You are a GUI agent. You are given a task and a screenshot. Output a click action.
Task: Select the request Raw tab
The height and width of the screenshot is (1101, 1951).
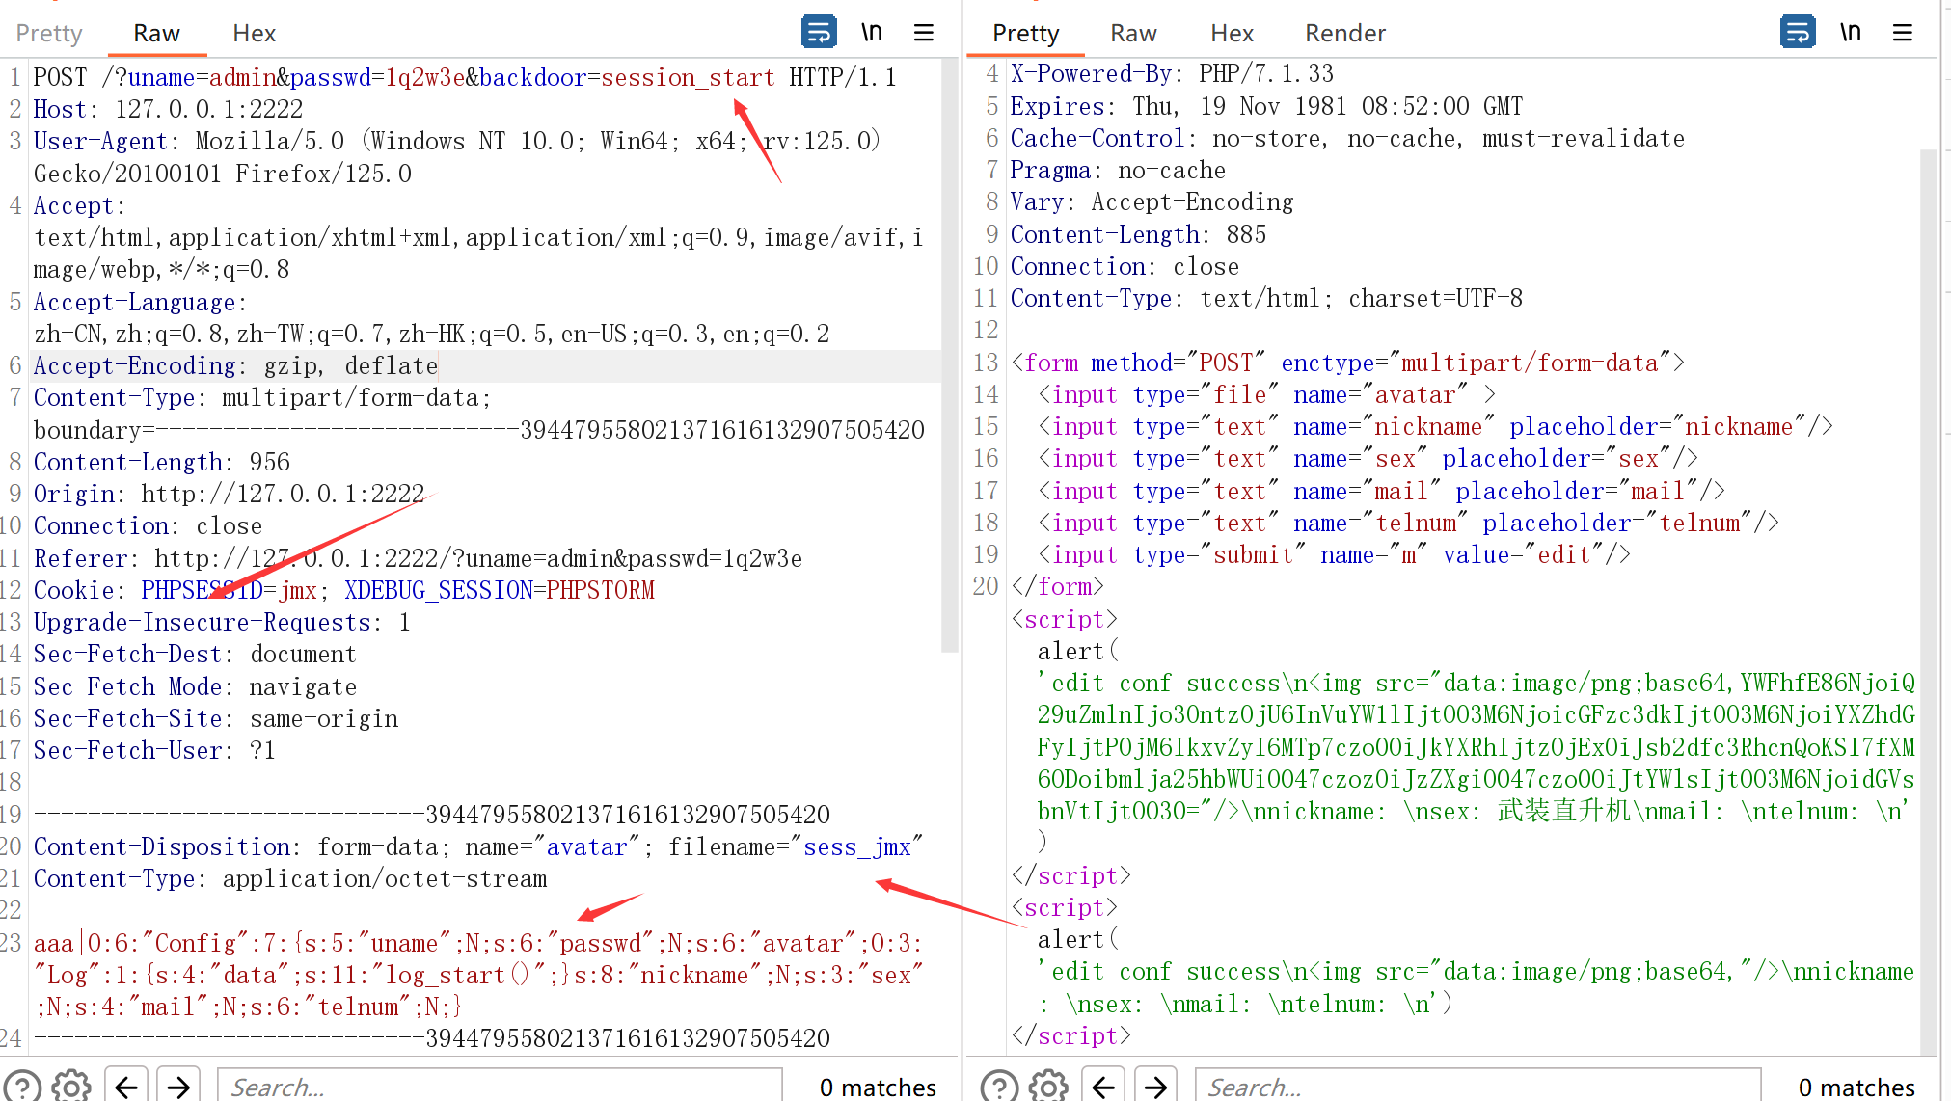(x=156, y=34)
